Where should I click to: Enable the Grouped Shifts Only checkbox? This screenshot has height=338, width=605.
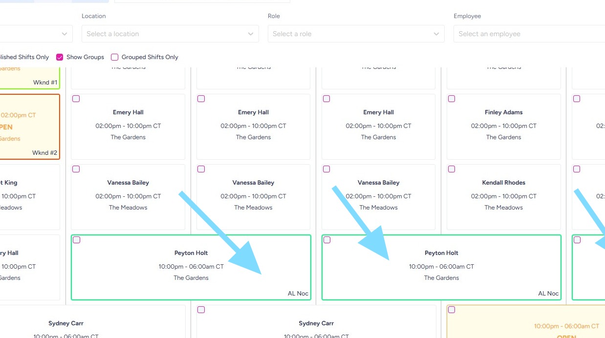coord(115,57)
